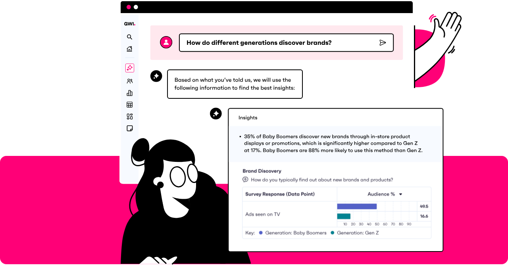Click the teal Gen Z bar
The width and height of the screenshot is (508, 265).
coord(344,216)
